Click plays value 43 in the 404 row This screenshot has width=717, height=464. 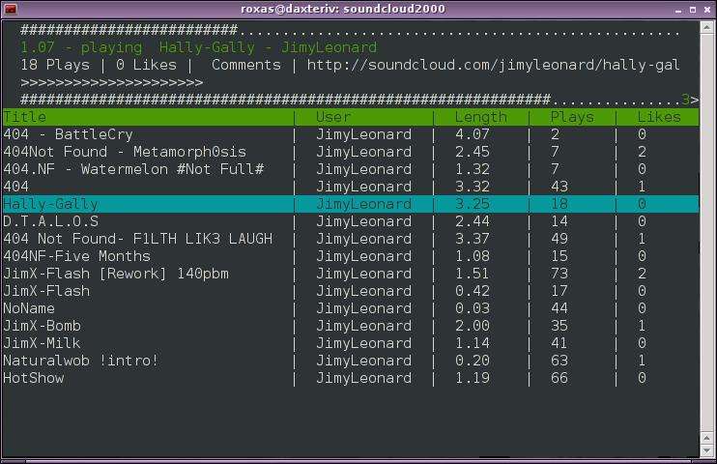pos(559,187)
